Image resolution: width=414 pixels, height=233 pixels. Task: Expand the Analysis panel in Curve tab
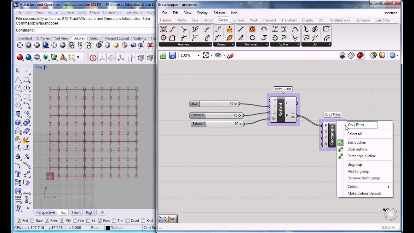click(210, 44)
